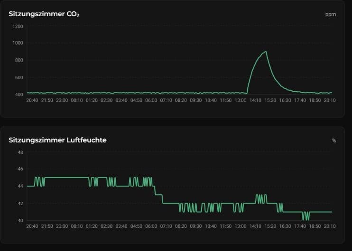Click 16:30 on the Luftfeuchte time axis

[285, 226]
